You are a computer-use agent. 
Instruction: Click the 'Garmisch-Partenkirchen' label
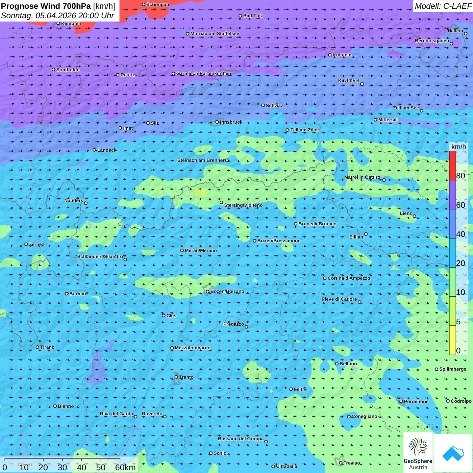coord(204,73)
